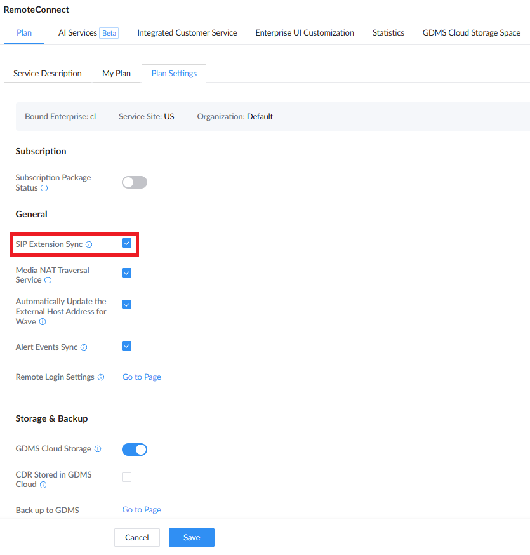Toggle the Subscription Package Status switch

pos(135,182)
